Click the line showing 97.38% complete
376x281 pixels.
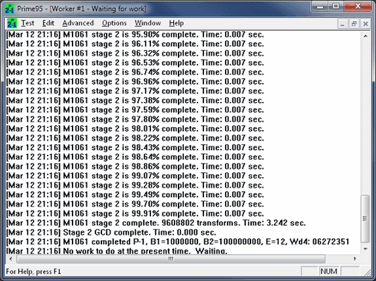(x=135, y=101)
